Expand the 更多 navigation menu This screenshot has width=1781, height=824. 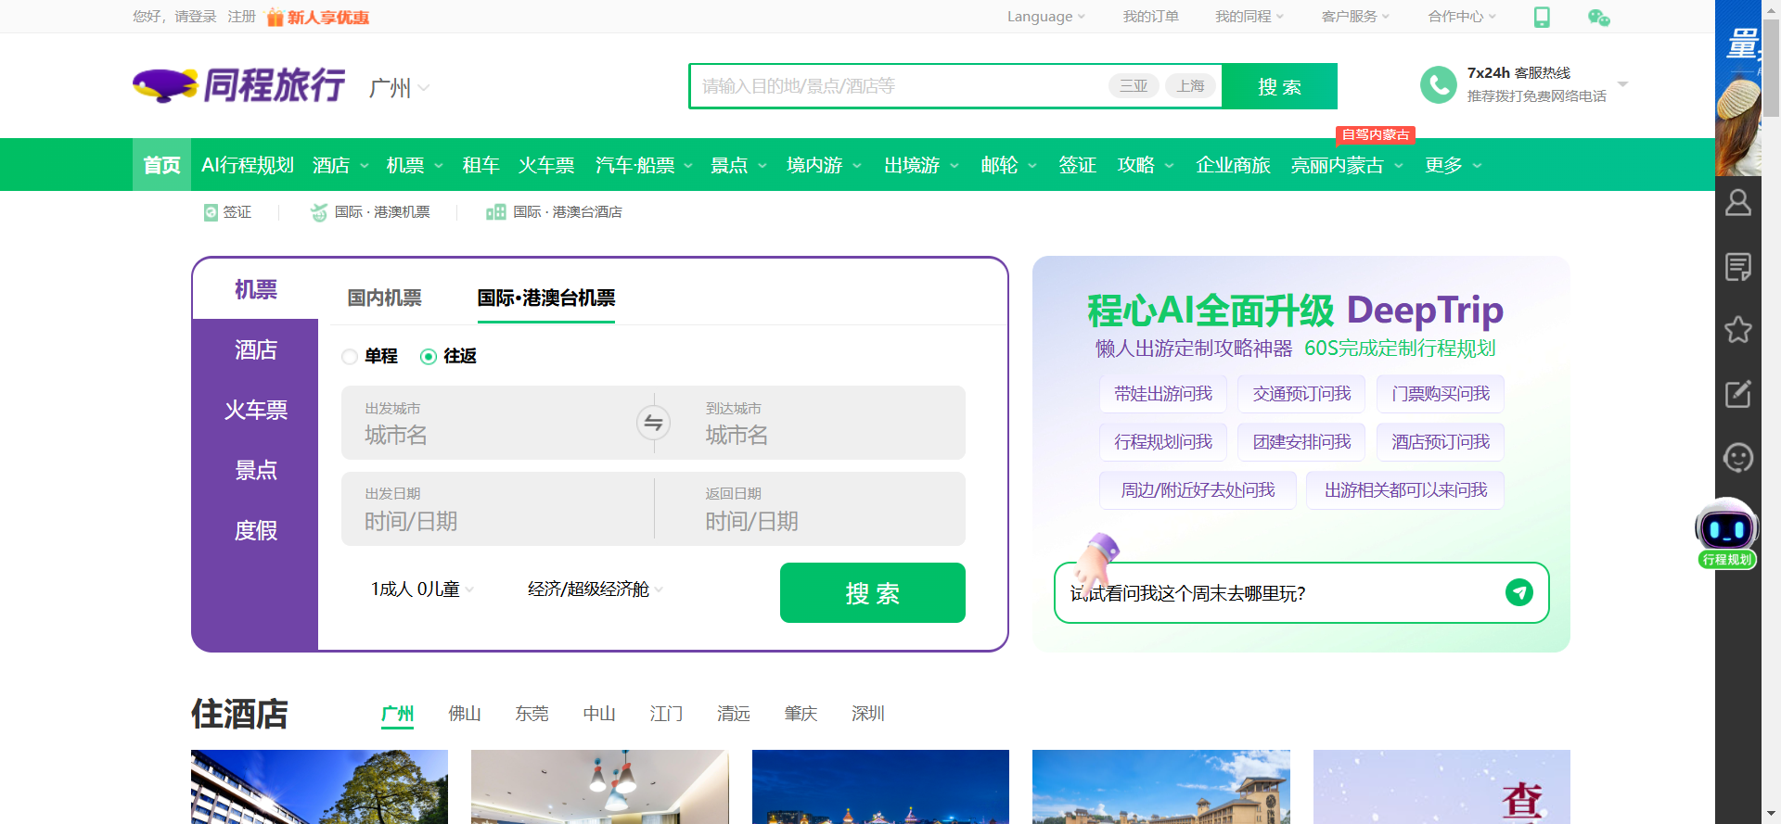click(x=1453, y=165)
